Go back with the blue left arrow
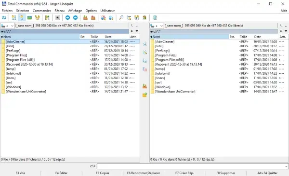Screen dimensions: 289x176 coord(67,18)
